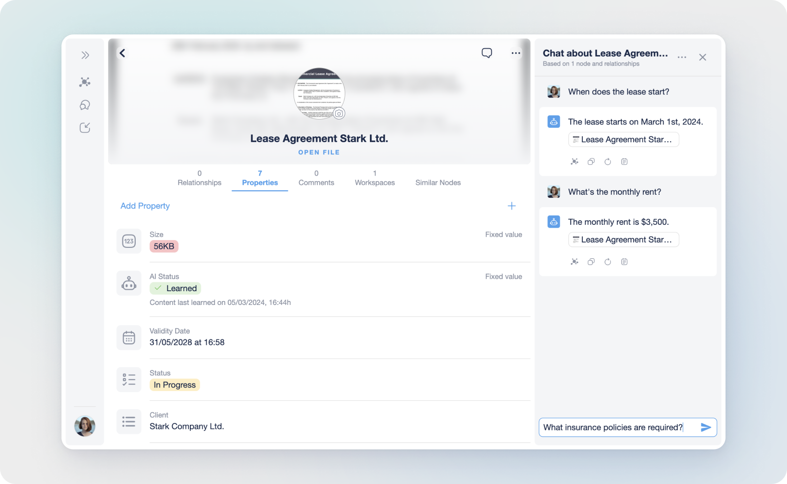The height and width of the screenshot is (484, 787).
Task: Toggle the Learned AI Status badge
Action: (x=175, y=288)
